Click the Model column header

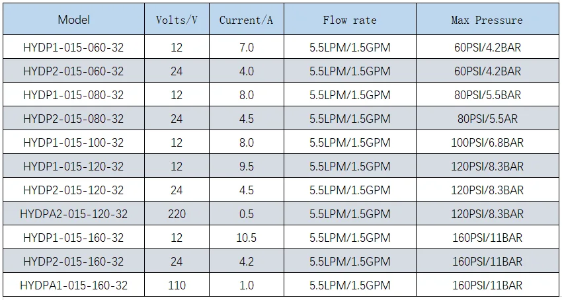(x=73, y=20)
